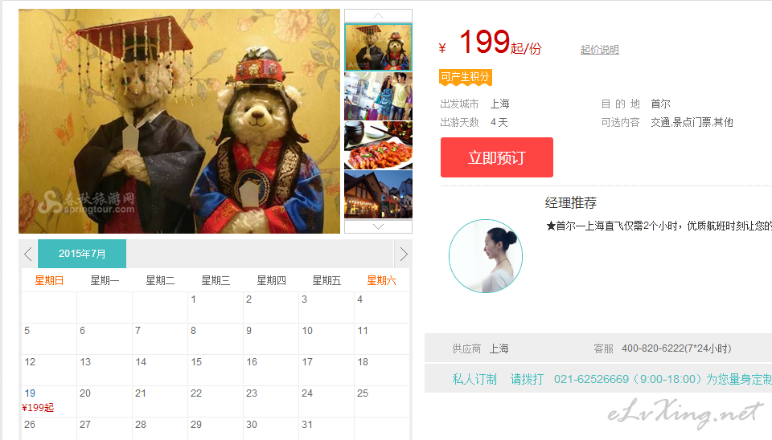
Task: Select the village night scene thumbnail
Action: tap(378, 194)
